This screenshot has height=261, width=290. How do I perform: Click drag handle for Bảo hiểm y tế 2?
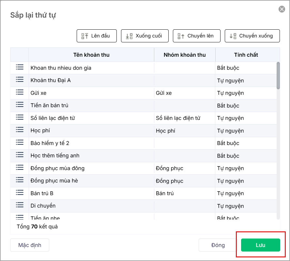coord(20,142)
